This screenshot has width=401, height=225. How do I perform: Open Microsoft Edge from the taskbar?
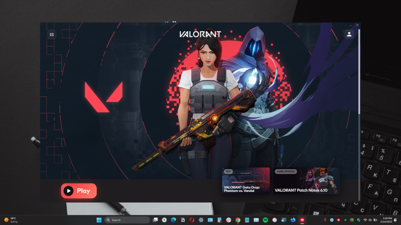[173, 220]
